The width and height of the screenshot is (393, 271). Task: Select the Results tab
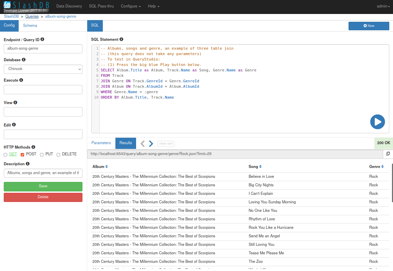point(126,143)
